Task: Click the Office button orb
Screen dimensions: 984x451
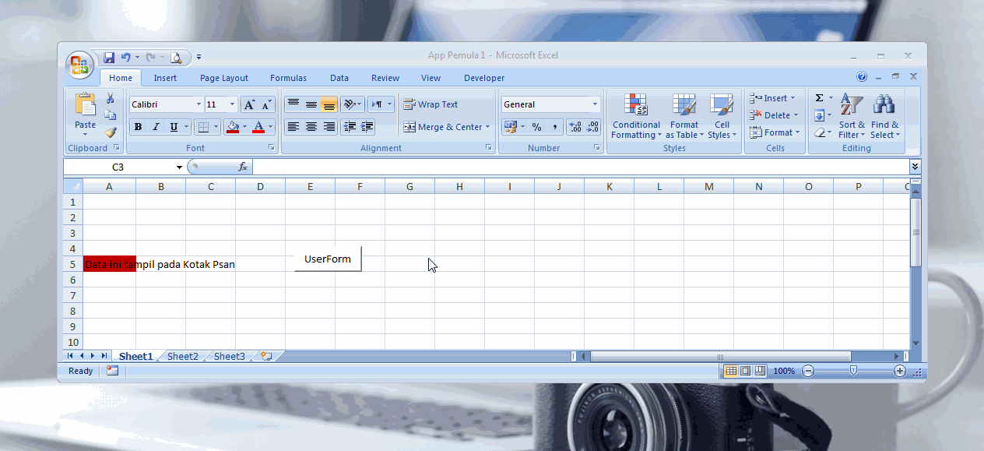Action: (79, 65)
